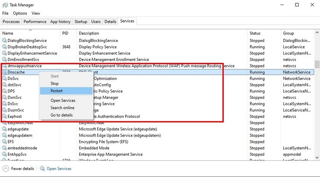Viewport: 320px width, 177px height.
Task: Click the gear icon beside EntAppSvc
Action: pos(4,154)
